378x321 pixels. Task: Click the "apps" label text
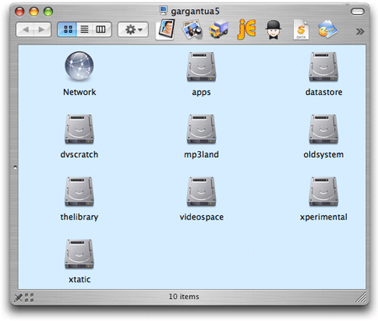point(202,92)
